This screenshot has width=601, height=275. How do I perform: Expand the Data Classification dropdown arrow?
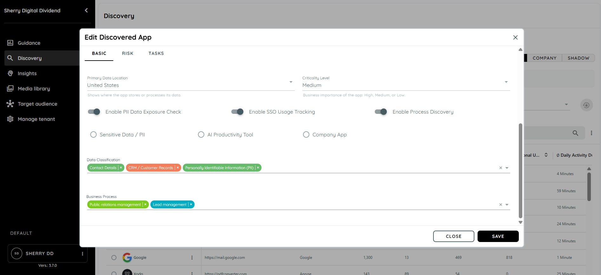click(x=507, y=168)
